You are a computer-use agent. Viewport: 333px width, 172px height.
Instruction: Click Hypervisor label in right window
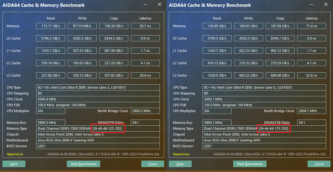point(181,154)
